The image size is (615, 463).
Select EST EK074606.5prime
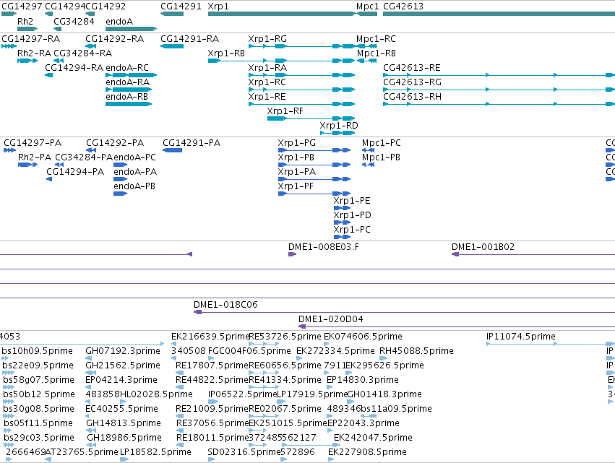[363, 337]
